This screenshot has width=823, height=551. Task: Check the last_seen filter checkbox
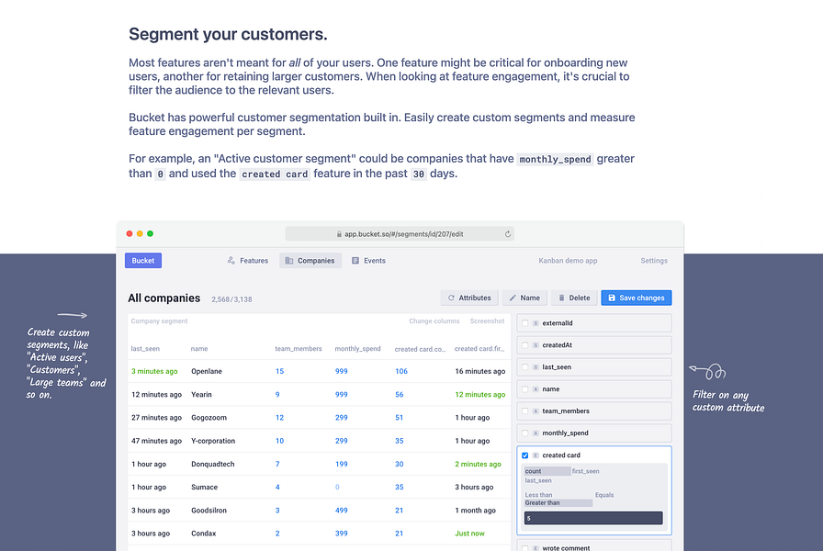click(x=524, y=367)
